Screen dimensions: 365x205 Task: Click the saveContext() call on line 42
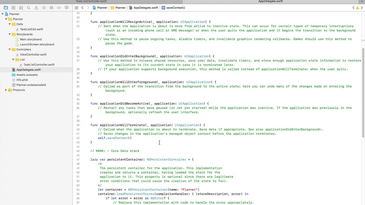(119, 138)
